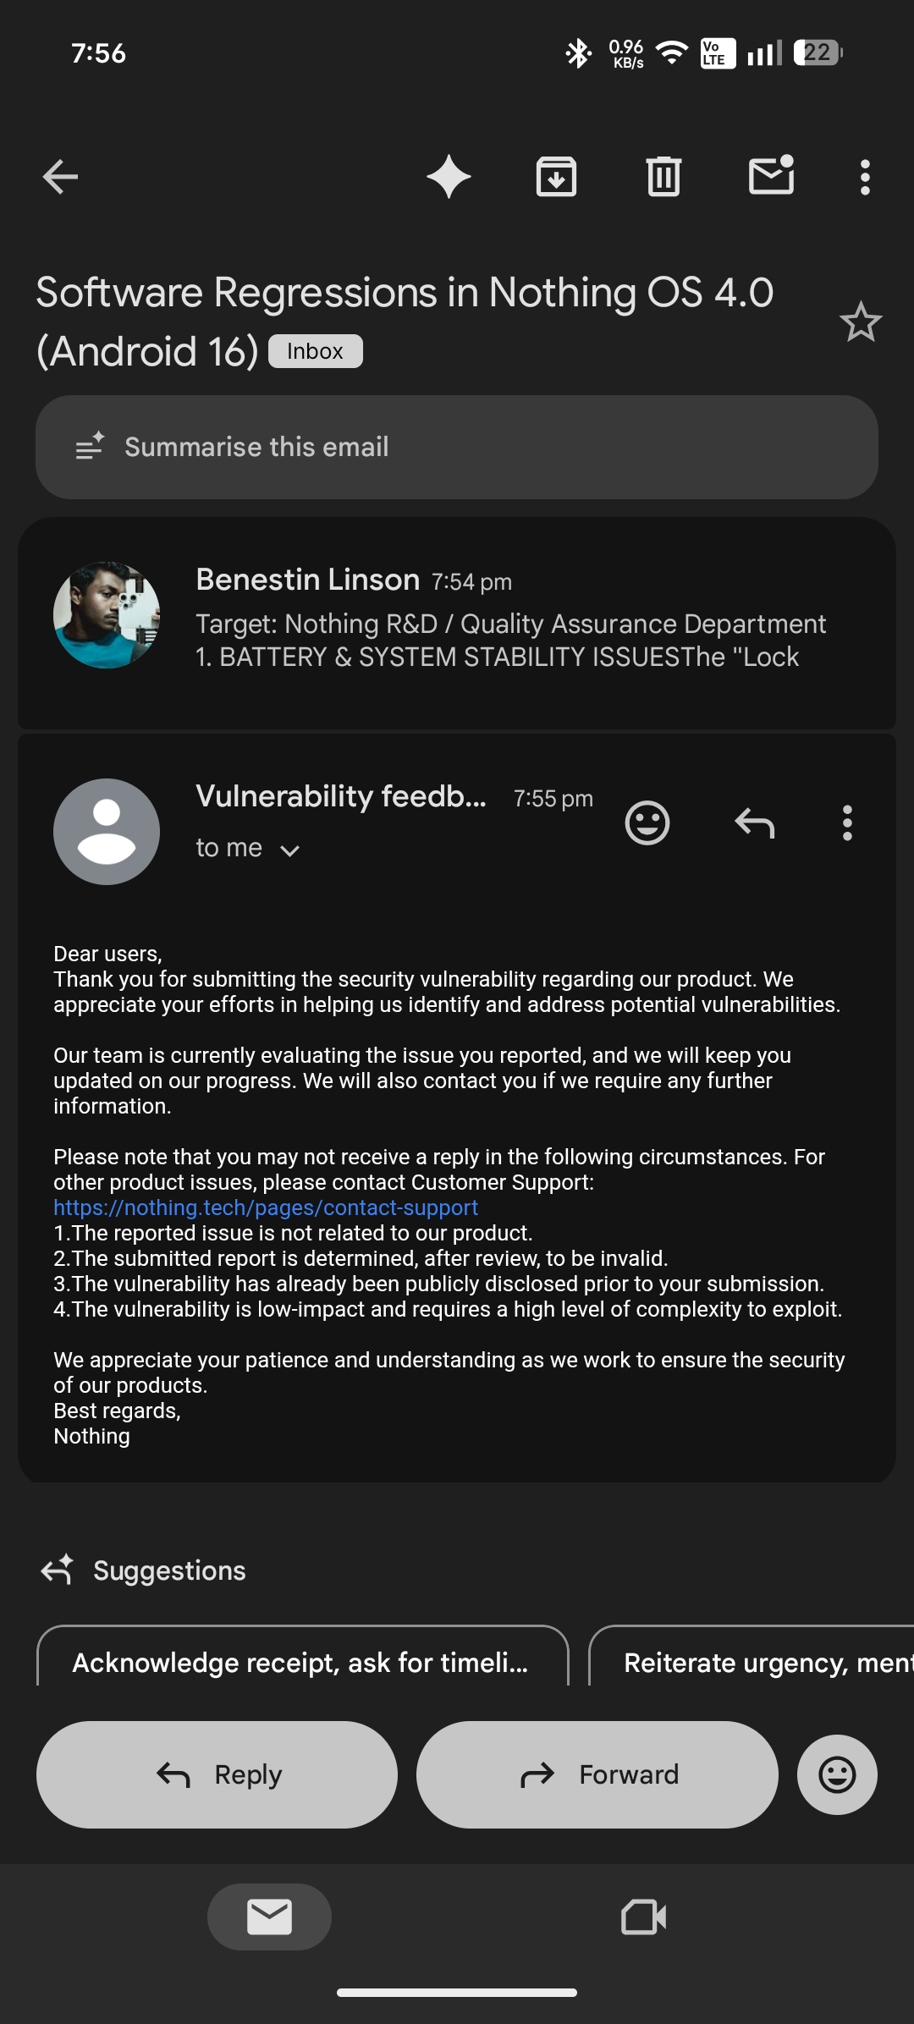Choose 'Acknowledge receipt, ask for timeline' suggestion

[302, 1662]
